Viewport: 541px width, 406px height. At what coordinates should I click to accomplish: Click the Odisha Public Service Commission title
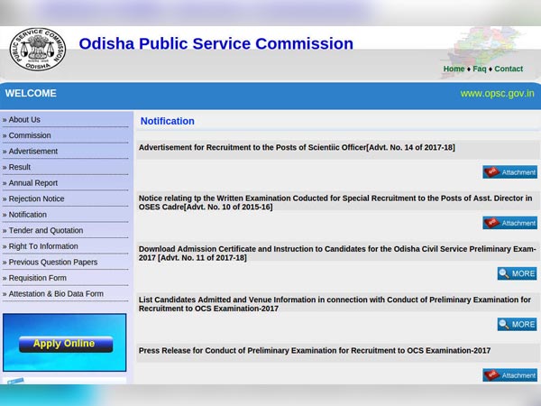(216, 44)
